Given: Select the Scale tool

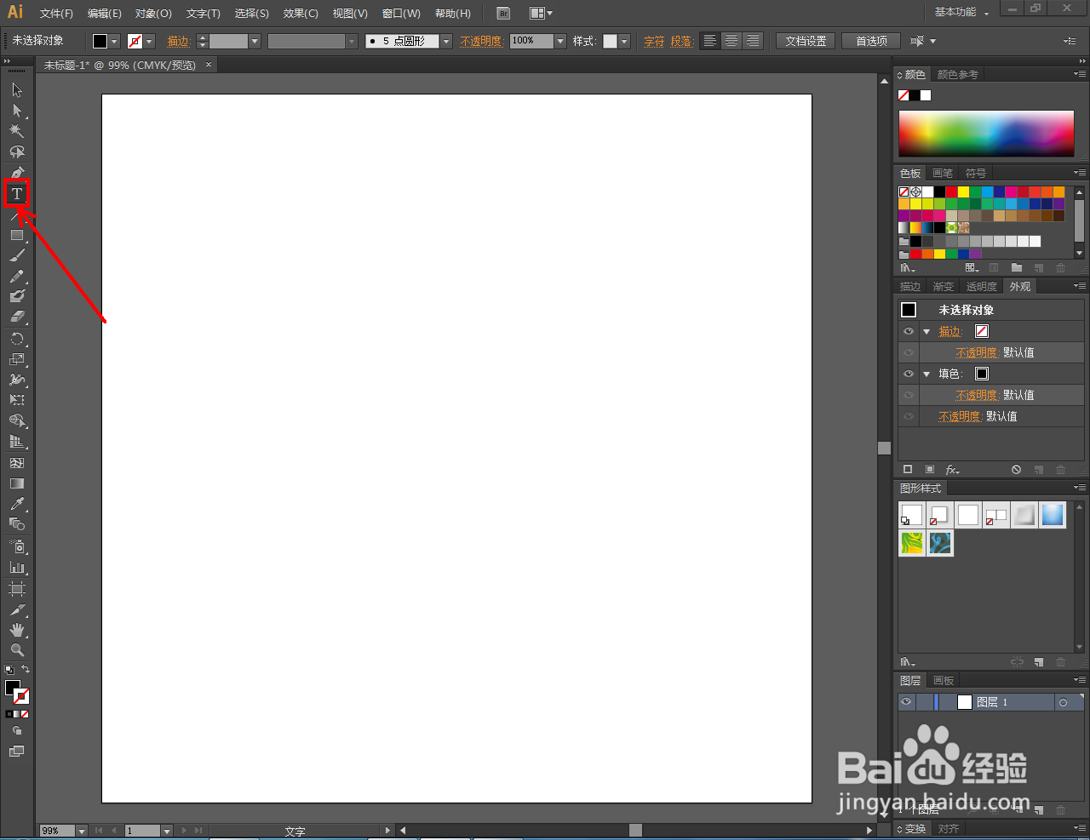Looking at the screenshot, I should pos(16,359).
